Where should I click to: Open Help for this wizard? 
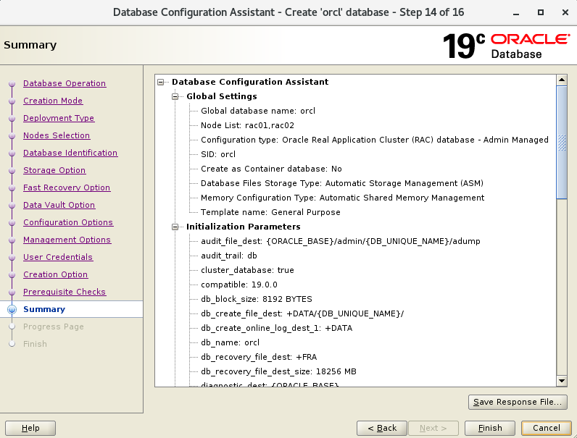pyautogui.click(x=31, y=428)
